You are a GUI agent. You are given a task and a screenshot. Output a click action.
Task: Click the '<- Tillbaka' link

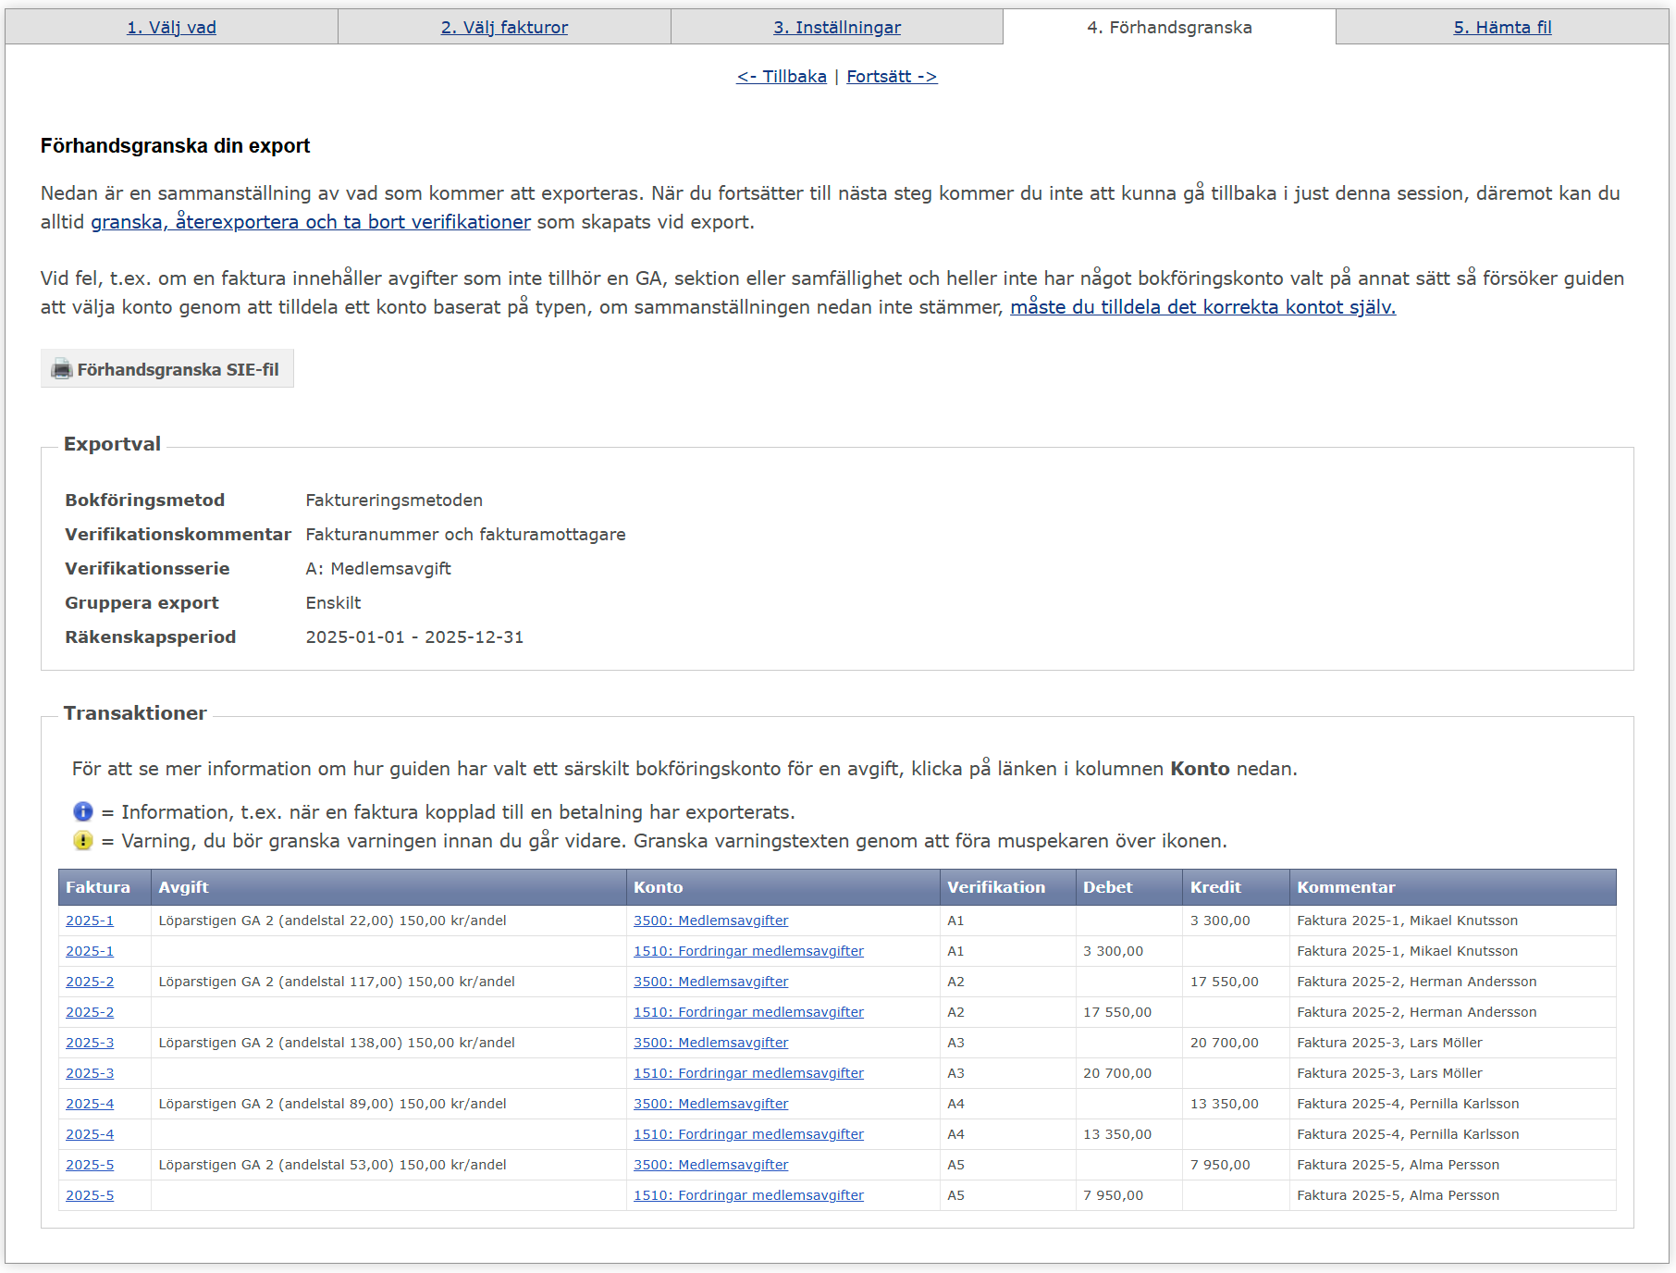tap(782, 76)
